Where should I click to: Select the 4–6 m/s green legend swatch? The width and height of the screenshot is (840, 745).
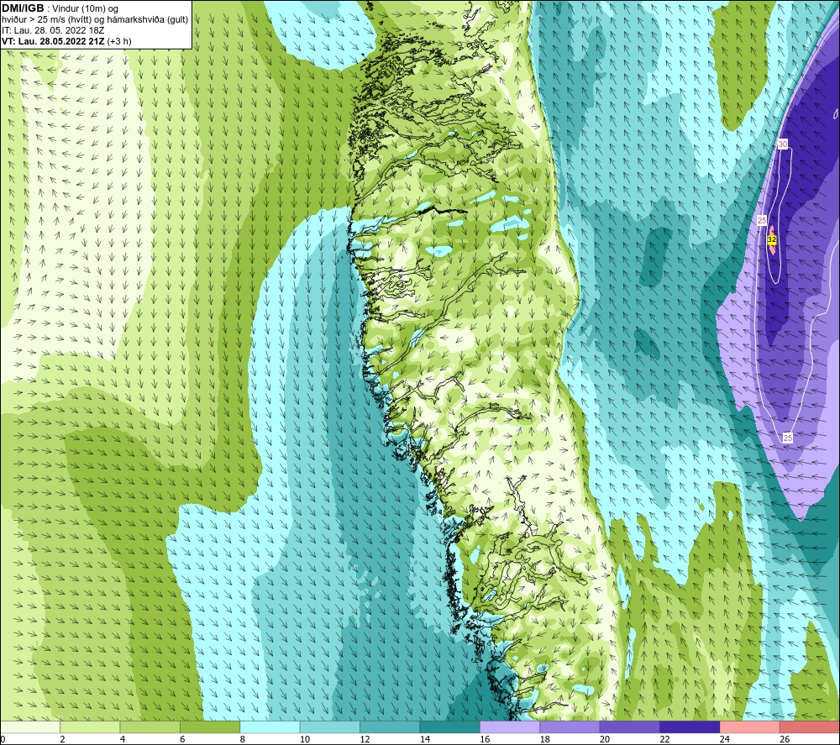150,727
